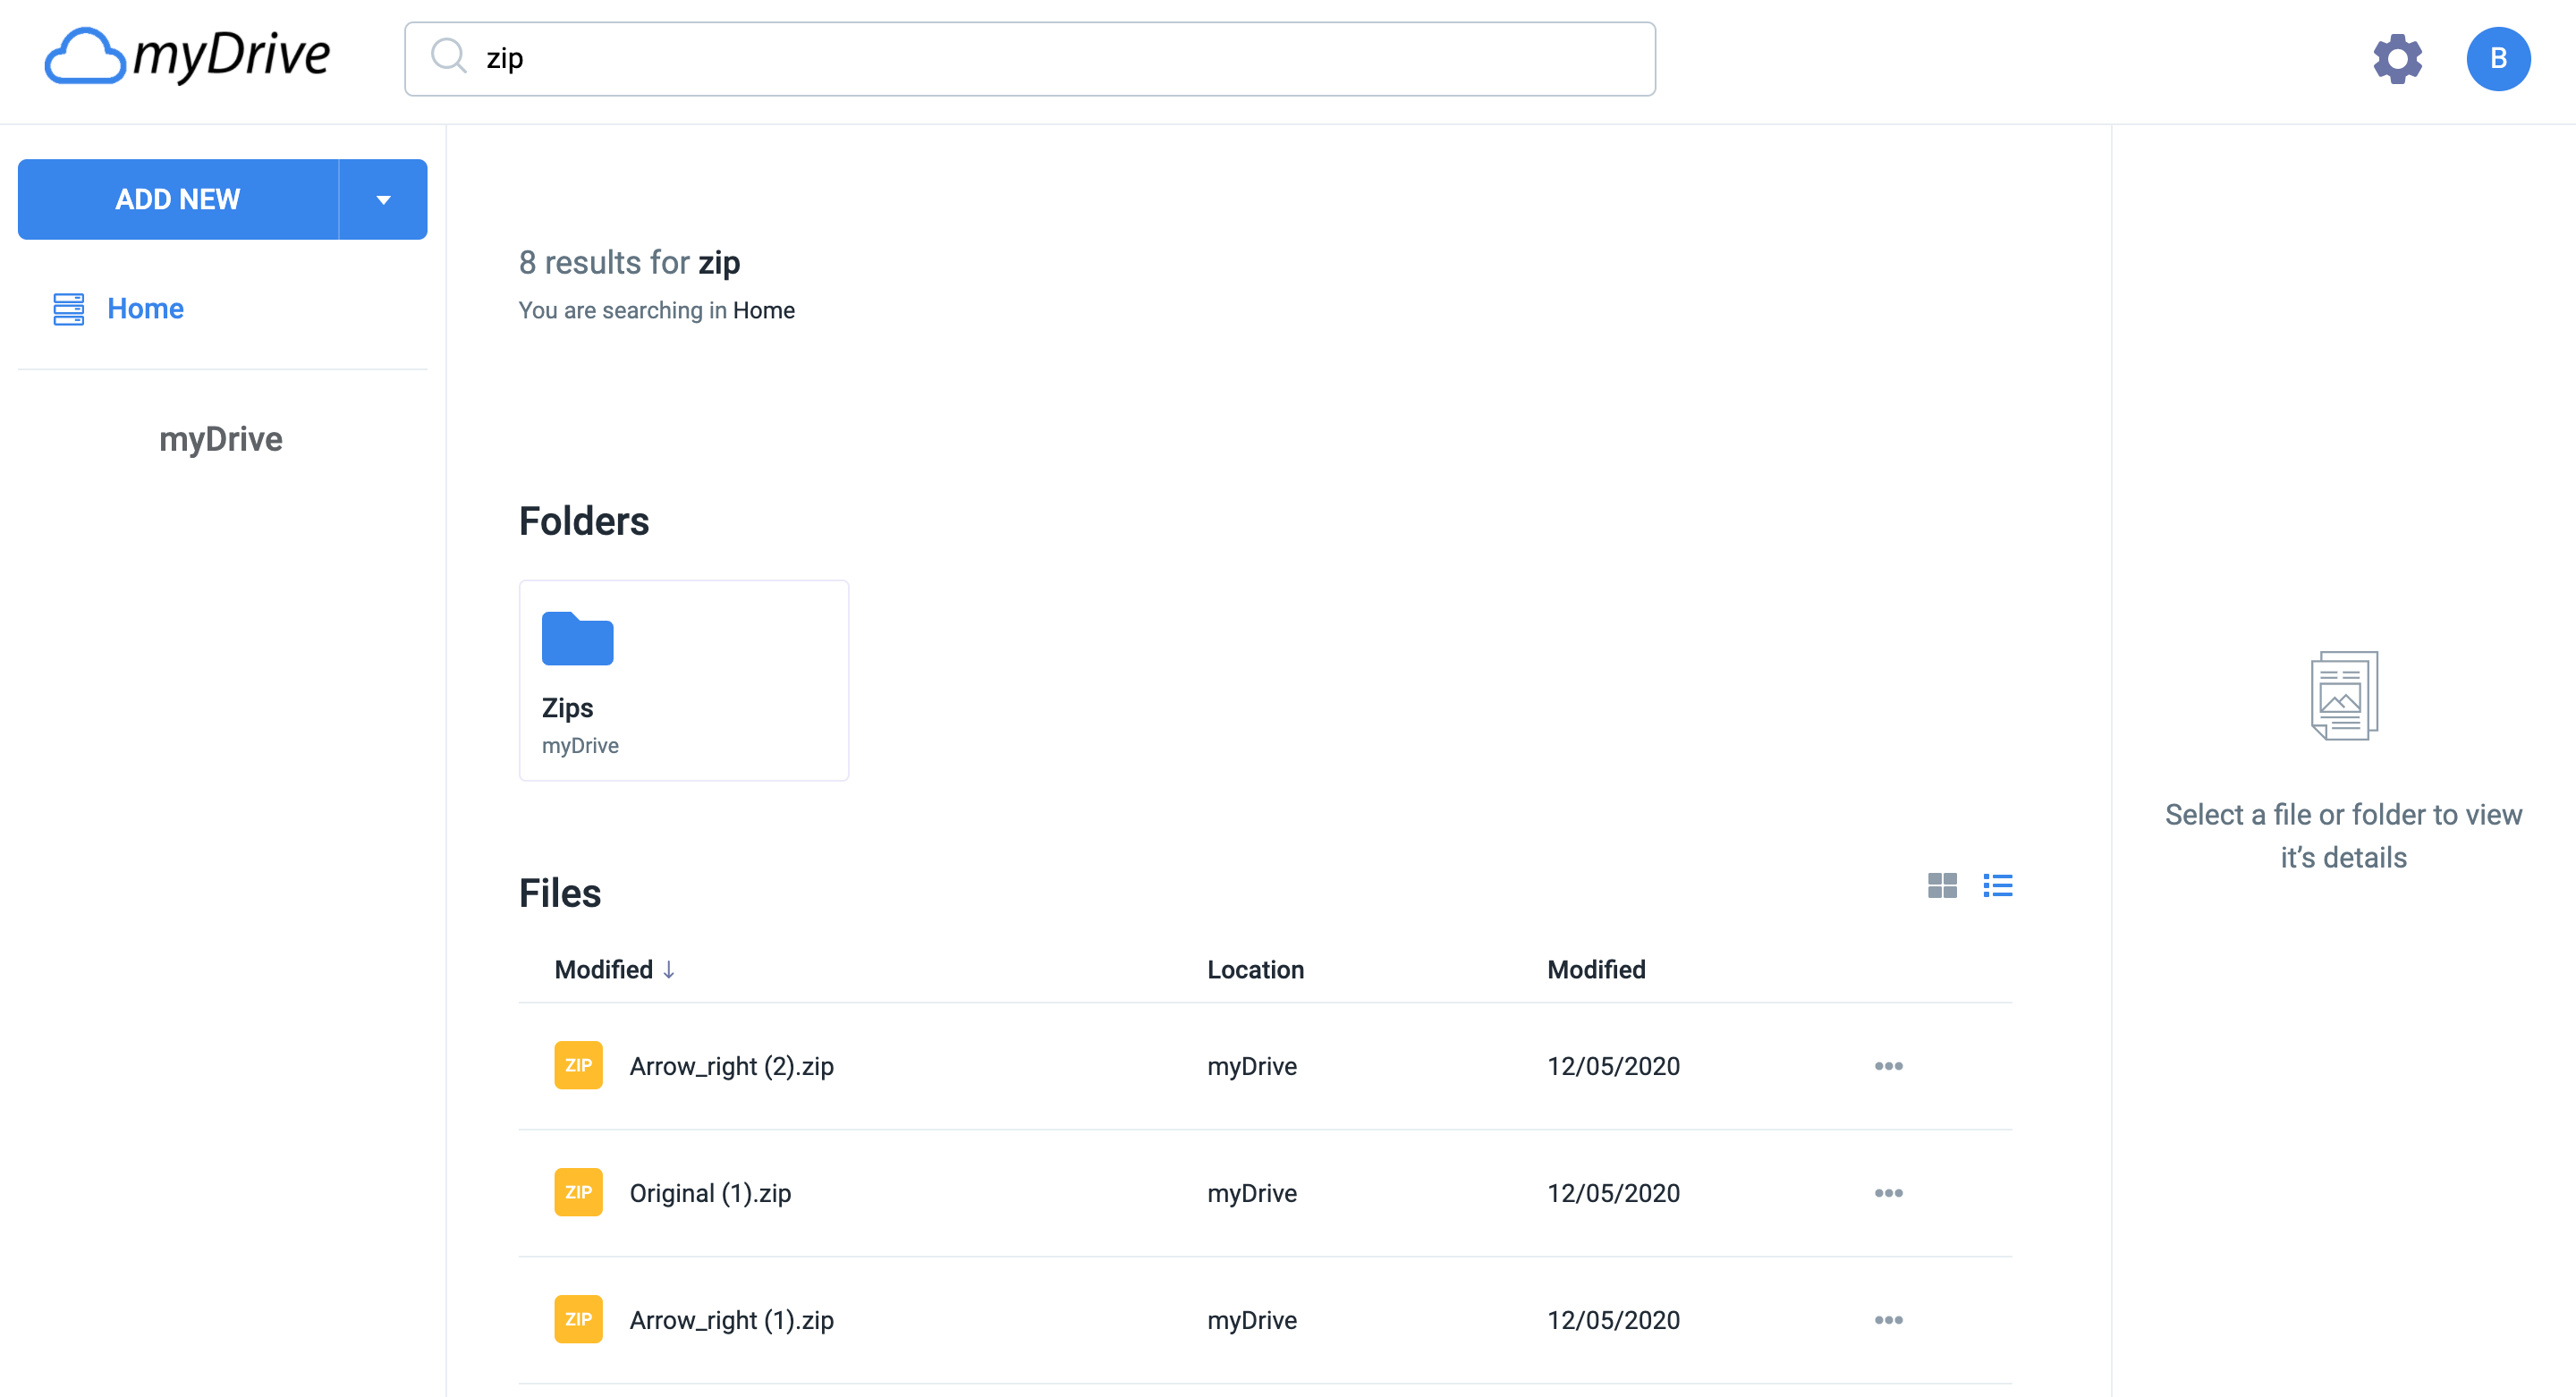The image size is (2576, 1397).
Task: Open Arrow_right (2).zip file name
Action: 731,1066
